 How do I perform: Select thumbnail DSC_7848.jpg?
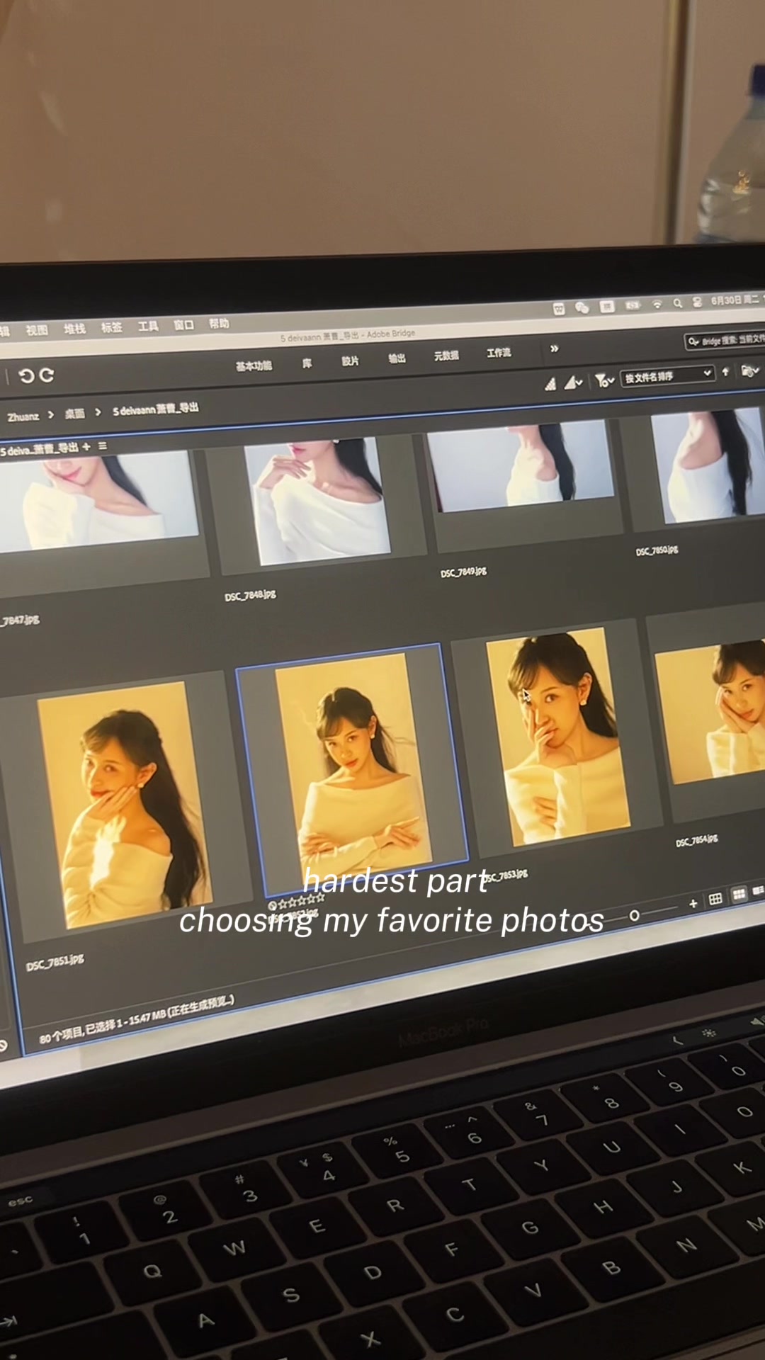317,501
